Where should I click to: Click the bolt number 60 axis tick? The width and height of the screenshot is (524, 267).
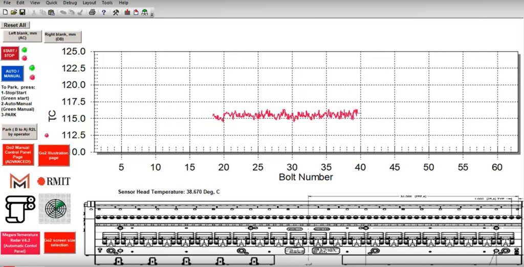497,166
